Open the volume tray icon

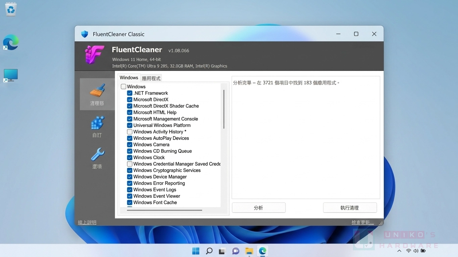(416, 251)
